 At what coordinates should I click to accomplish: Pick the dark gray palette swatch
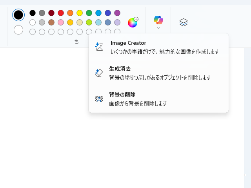coord(42,13)
